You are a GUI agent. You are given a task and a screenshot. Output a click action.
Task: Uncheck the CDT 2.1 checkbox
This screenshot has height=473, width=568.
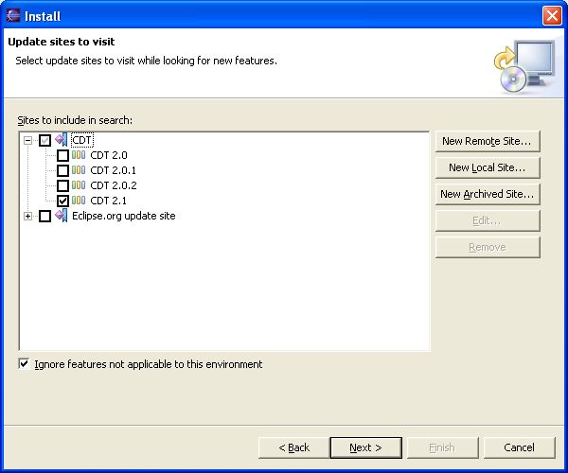coord(62,201)
